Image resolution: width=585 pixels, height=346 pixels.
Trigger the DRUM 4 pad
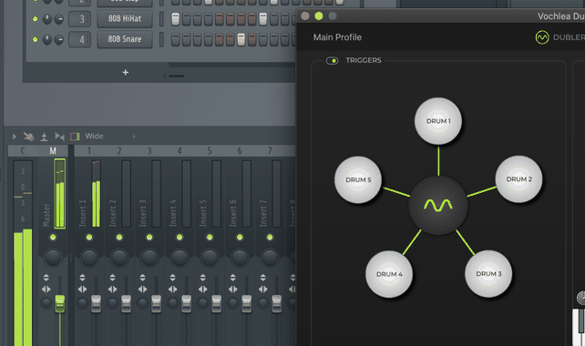click(x=389, y=274)
